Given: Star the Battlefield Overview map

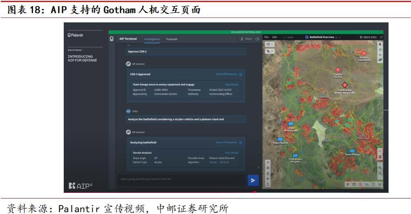Looking at the screenshot, I should point(336,37).
